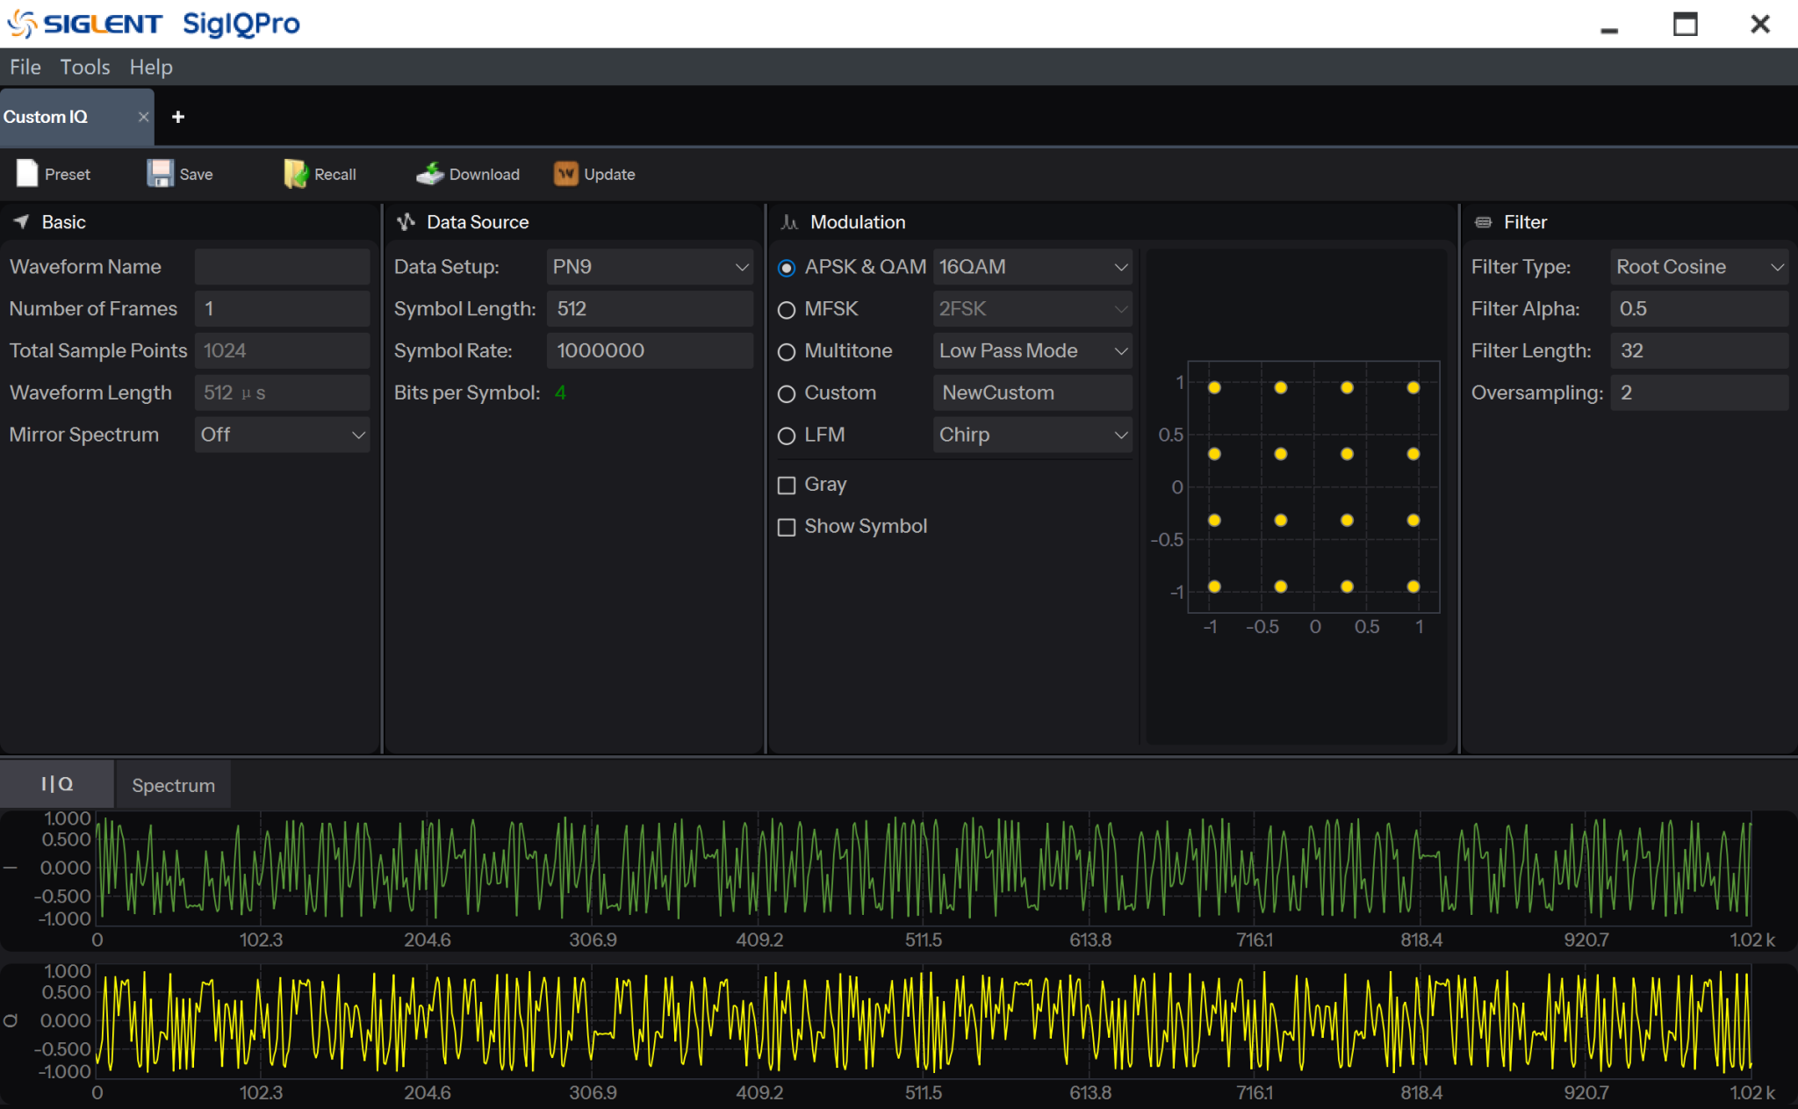Open the Filter Type Root Cosine dropdown
Image resolution: width=1798 pixels, height=1109 pixels.
(x=1699, y=267)
